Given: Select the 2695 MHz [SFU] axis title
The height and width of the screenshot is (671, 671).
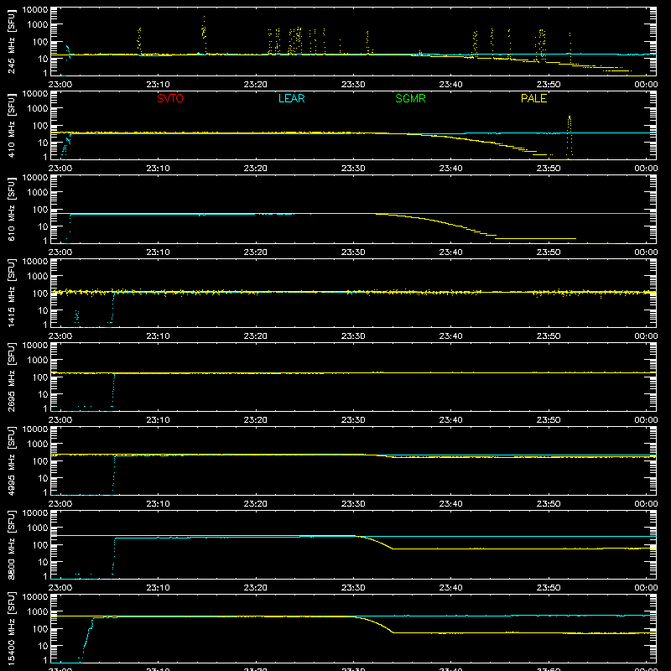Looking at the screenshot, I should click(11, 377).
